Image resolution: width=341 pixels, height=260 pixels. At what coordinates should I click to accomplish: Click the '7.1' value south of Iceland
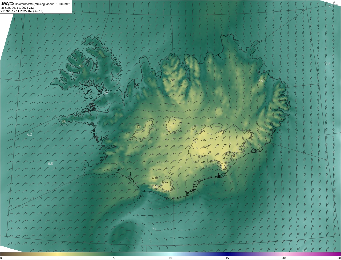coord(154,229)
